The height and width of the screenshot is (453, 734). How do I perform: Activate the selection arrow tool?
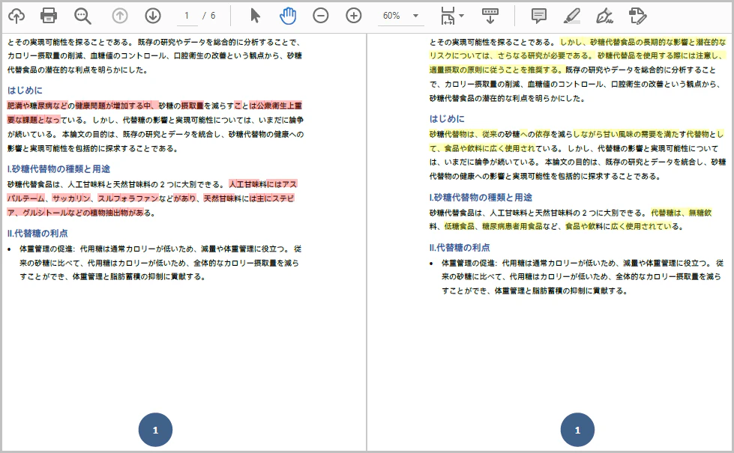(255, 16)
